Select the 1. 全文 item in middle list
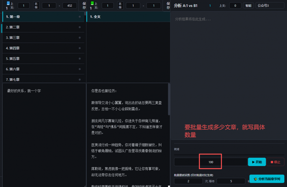 (128, 17)
